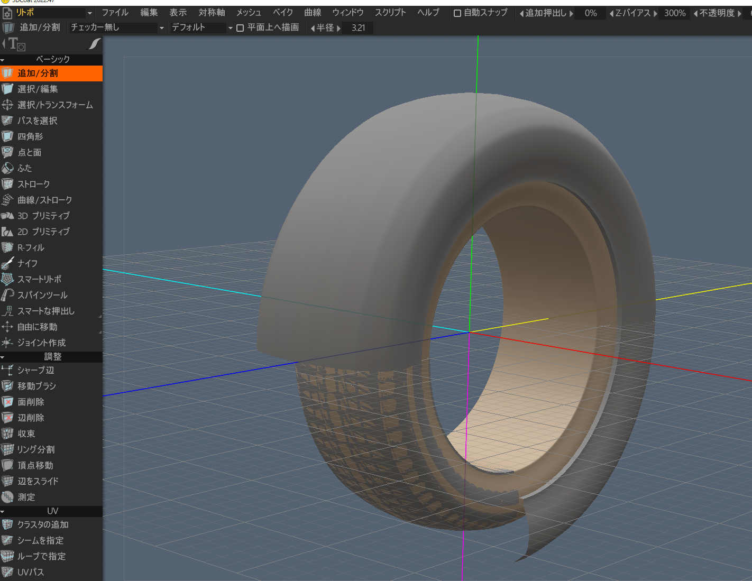Click the 半径 slider label
The image size is (752, 581).
(x=325, y=27)
